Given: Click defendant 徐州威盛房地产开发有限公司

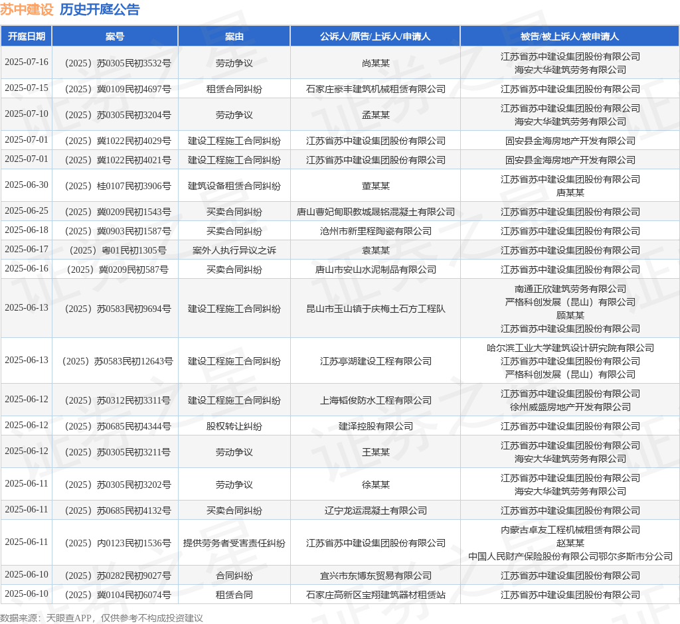Looking at the screenshot, I should (570, 407).
